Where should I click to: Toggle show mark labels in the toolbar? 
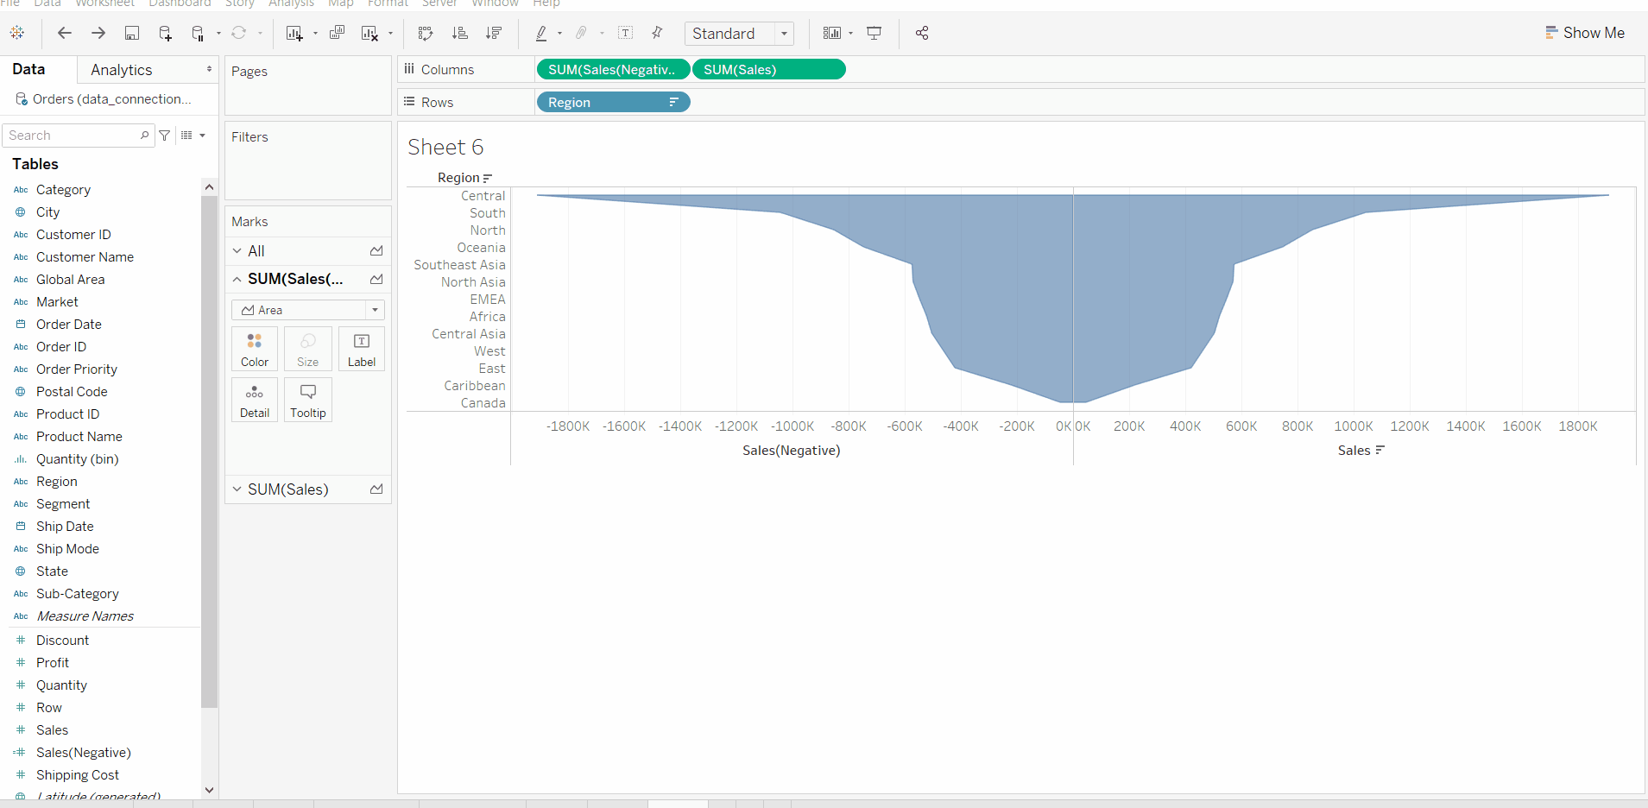(x=626, y=33)
